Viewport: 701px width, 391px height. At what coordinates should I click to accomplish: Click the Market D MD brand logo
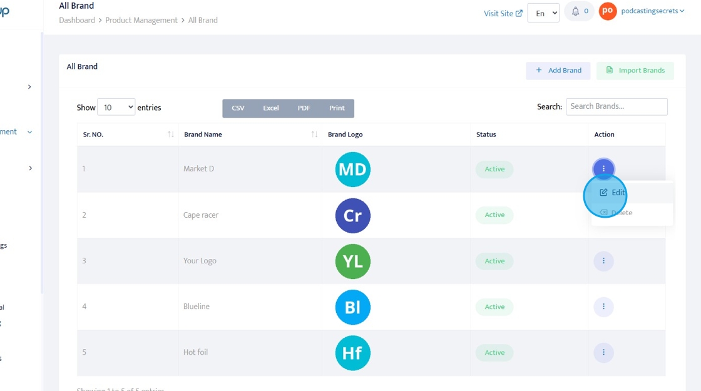(352, 169)
